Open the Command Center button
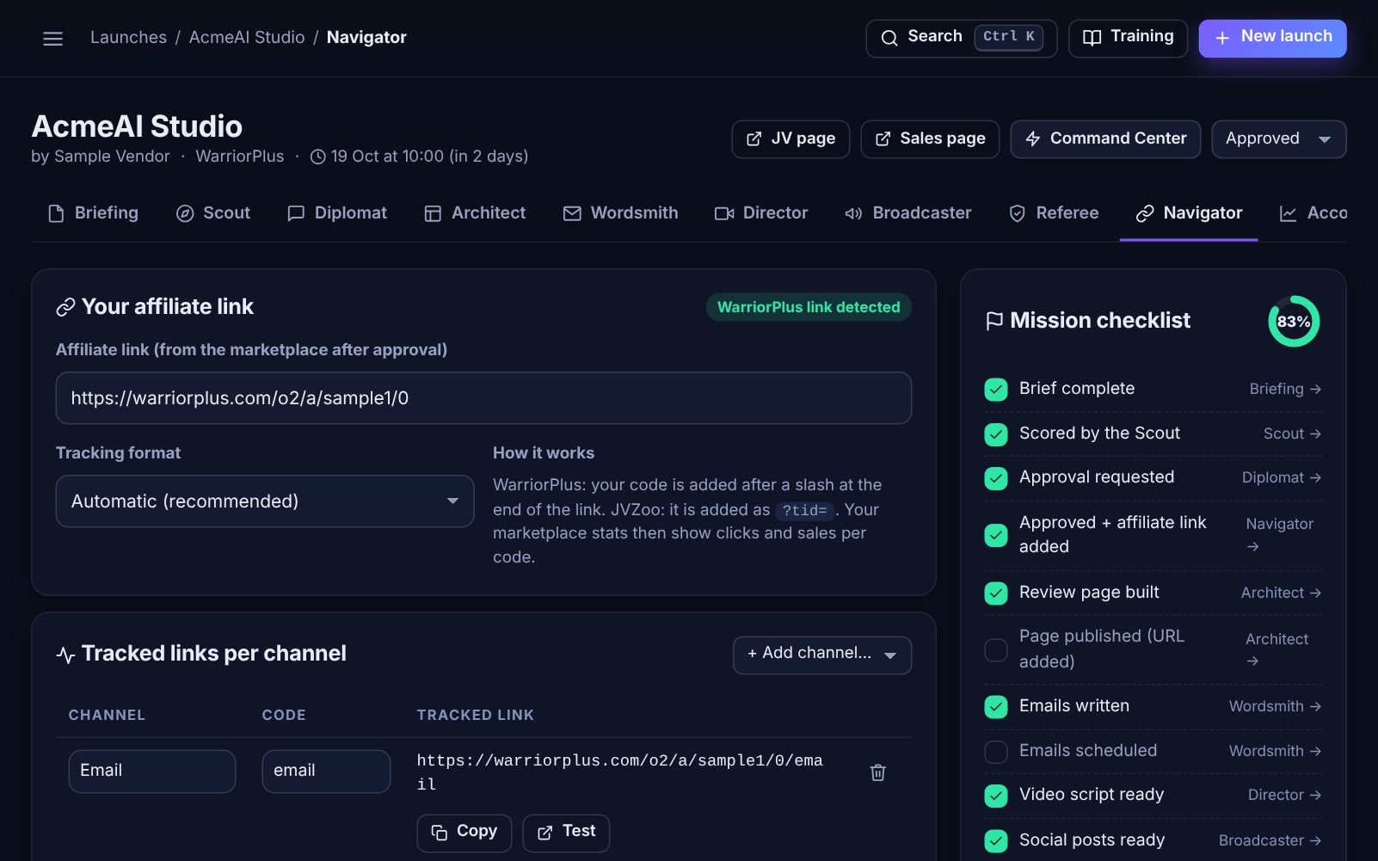This screenshot has width=1378, height=861. pos(1105,139)
